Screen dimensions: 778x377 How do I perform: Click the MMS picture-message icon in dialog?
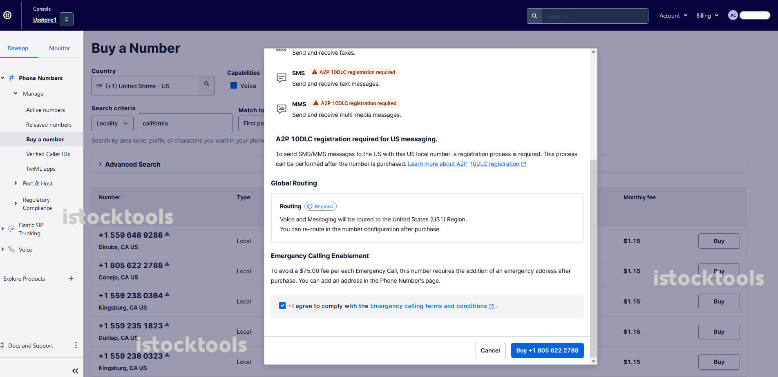pos(282,109)
